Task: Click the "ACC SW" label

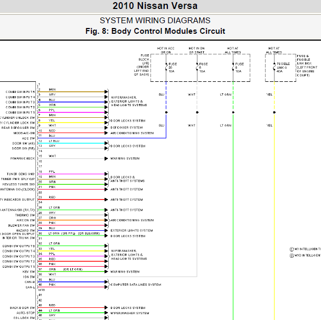Action: pos(29,138)
